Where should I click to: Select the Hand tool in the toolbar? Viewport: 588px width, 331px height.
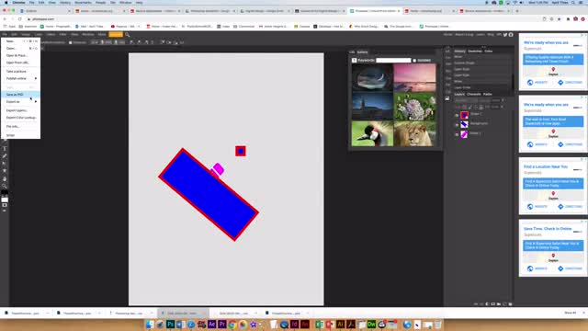coord(5,178)
